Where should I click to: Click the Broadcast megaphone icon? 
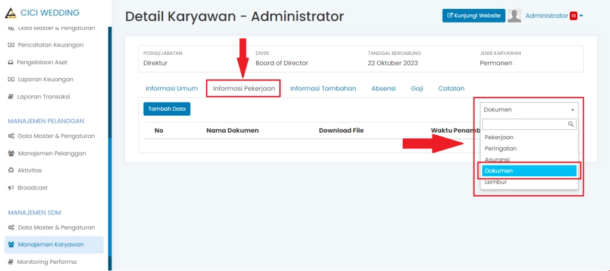11,188
